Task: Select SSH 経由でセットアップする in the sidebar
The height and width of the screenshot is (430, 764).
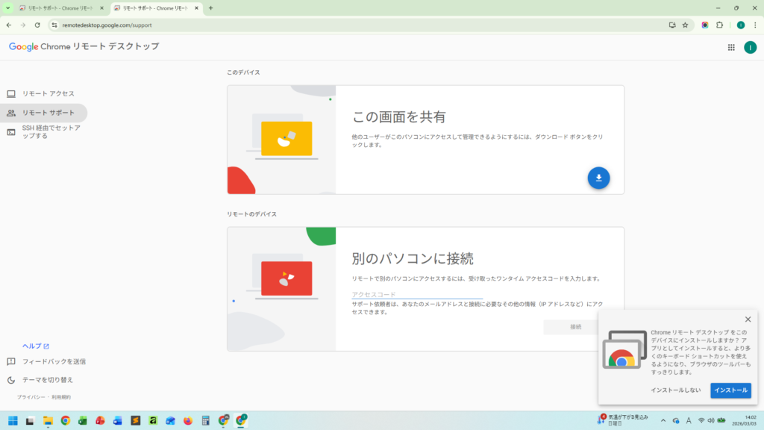Action: 51,132
